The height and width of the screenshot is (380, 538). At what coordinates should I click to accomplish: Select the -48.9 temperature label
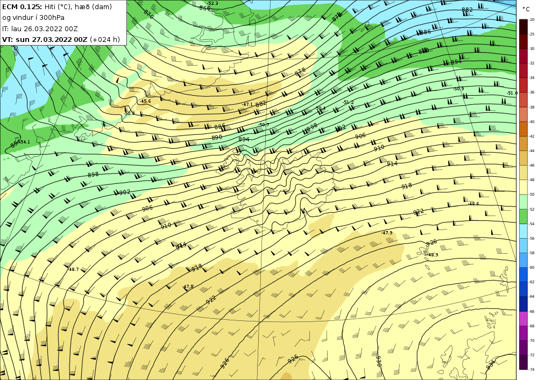433,255
